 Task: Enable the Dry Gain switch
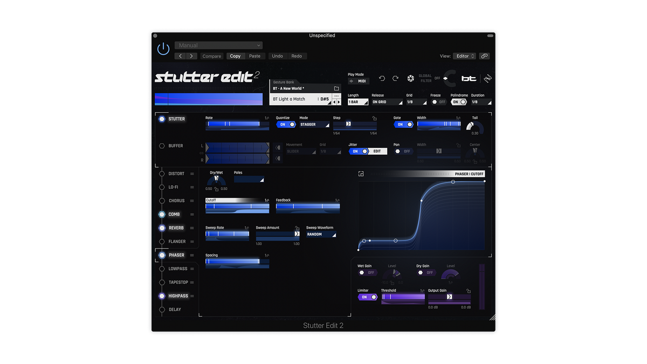click(425, 273)
